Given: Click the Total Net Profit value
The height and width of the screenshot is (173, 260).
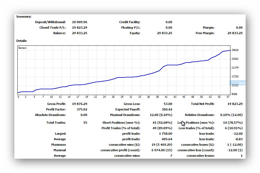Looking at the screenshot, I should [x=235, y=104].
